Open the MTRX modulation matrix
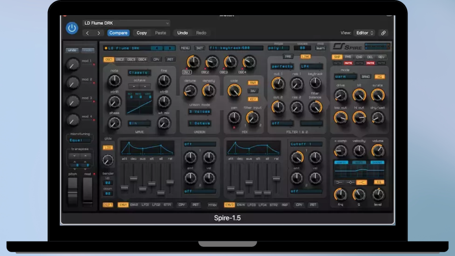The width and height of the screenshot is (455, 256). [212, 205]
